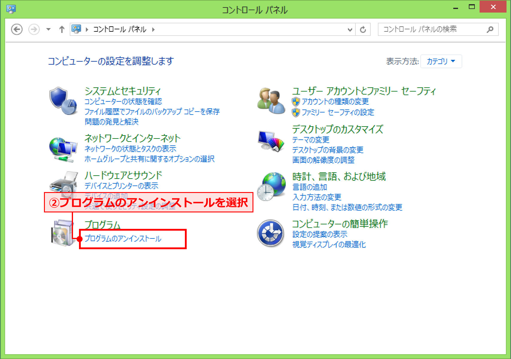Open recent locations dropdown arrow
Screen dimensions: 511x359
(48, 29)
